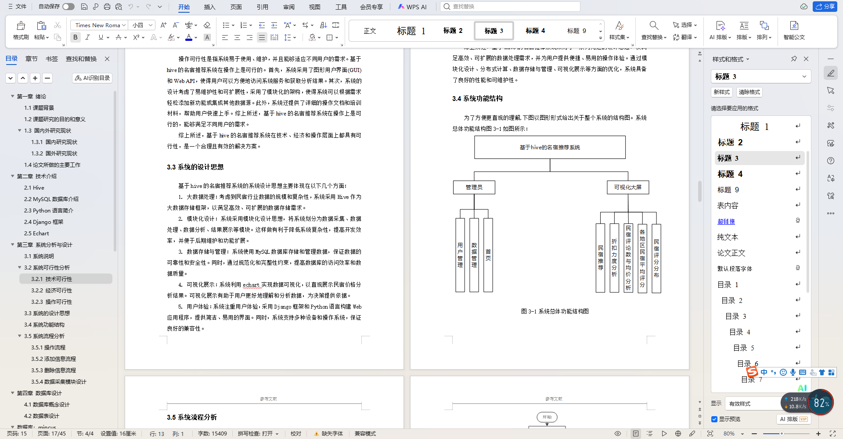The height and width of the screenshot is (439, 843).
Task: Click the Save document icon
Action: pyautogui.click(x=84, y=7)
